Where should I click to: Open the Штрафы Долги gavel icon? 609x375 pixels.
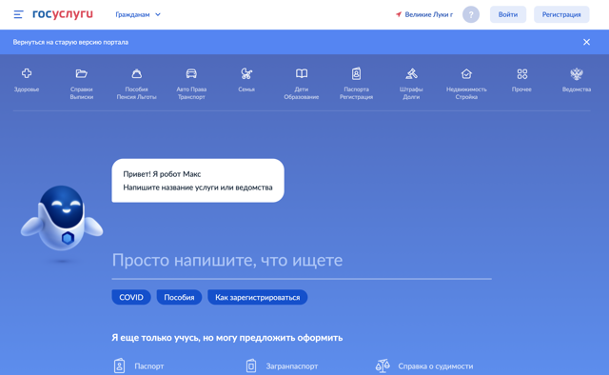pos(411,73)
